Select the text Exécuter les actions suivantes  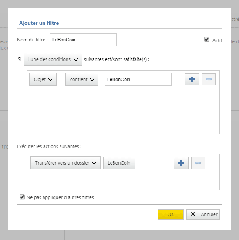coord(49,146)
